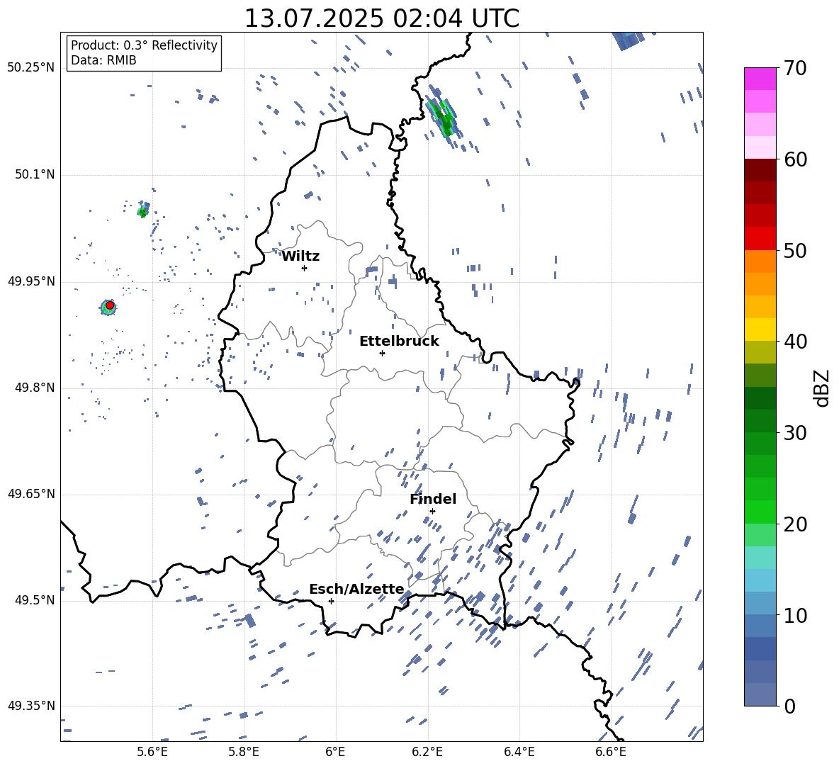Screen dimensions: 839x766
Task: Click the 49.95°N latitude label
Action: click(31, 281)
